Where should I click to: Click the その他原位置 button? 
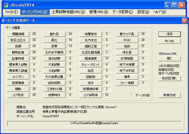coord(54,77)
